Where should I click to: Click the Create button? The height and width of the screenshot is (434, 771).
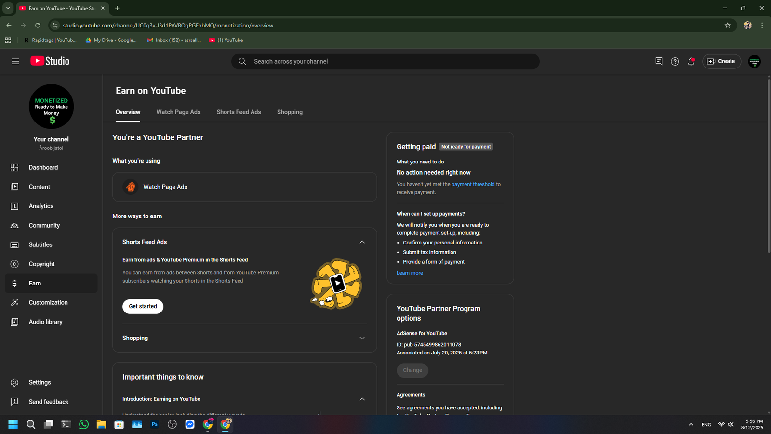coord(721,61)
